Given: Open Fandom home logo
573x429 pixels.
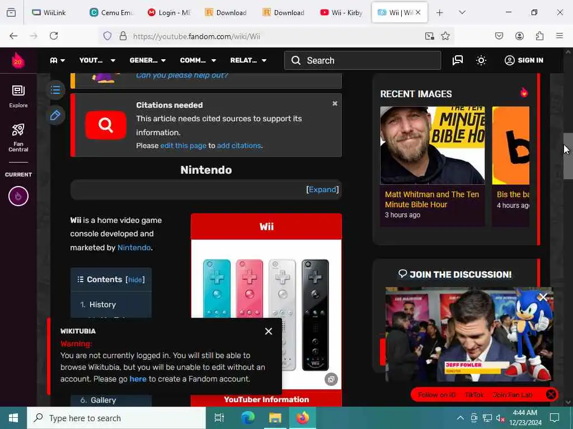Looking at the screenshot, I should point(18,60).
